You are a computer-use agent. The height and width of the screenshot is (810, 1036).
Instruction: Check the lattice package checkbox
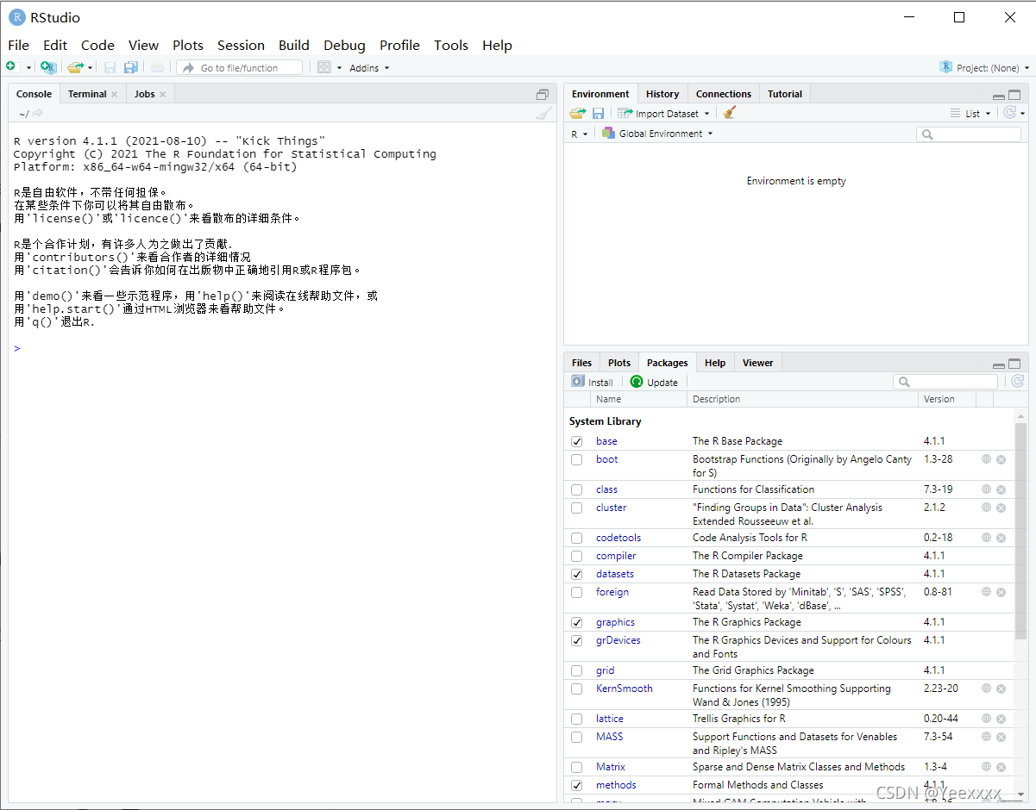point(577,719)
